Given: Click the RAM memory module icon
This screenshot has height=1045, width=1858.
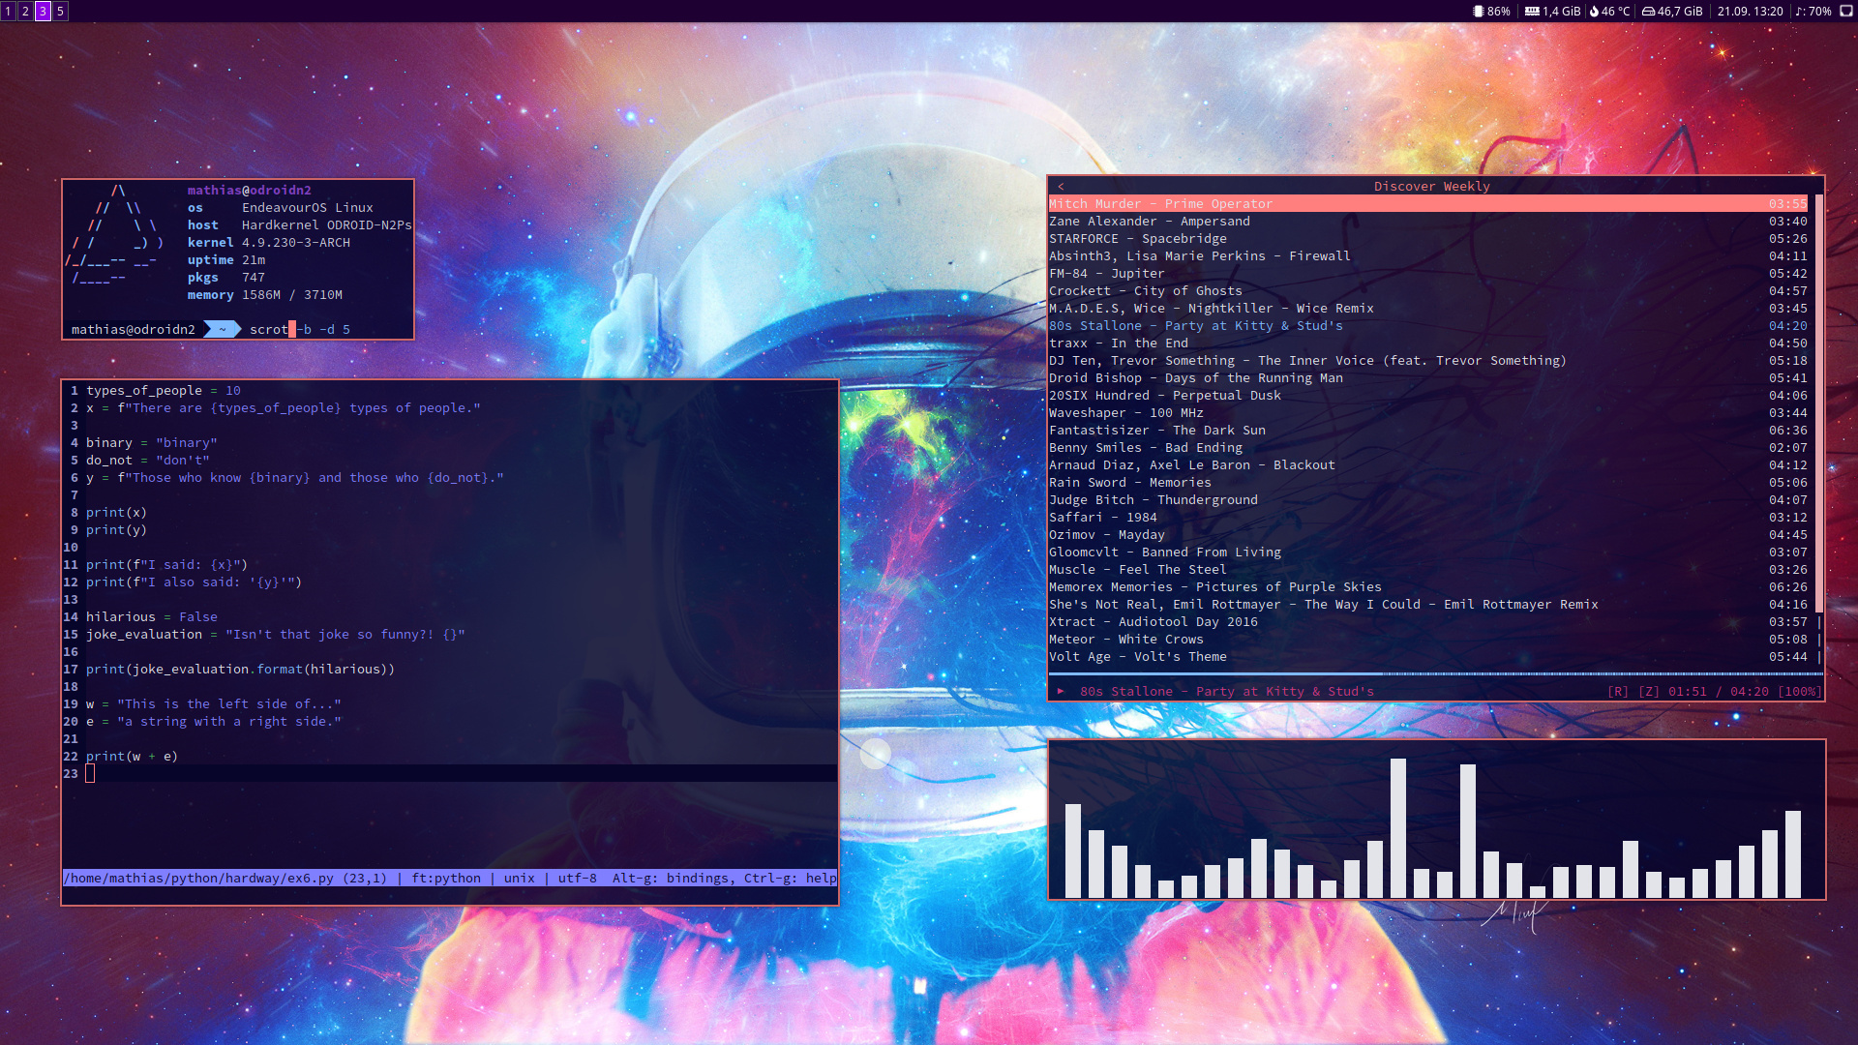Looking at the screenshot, I should pyautogui.click(x=1532, y=12).
